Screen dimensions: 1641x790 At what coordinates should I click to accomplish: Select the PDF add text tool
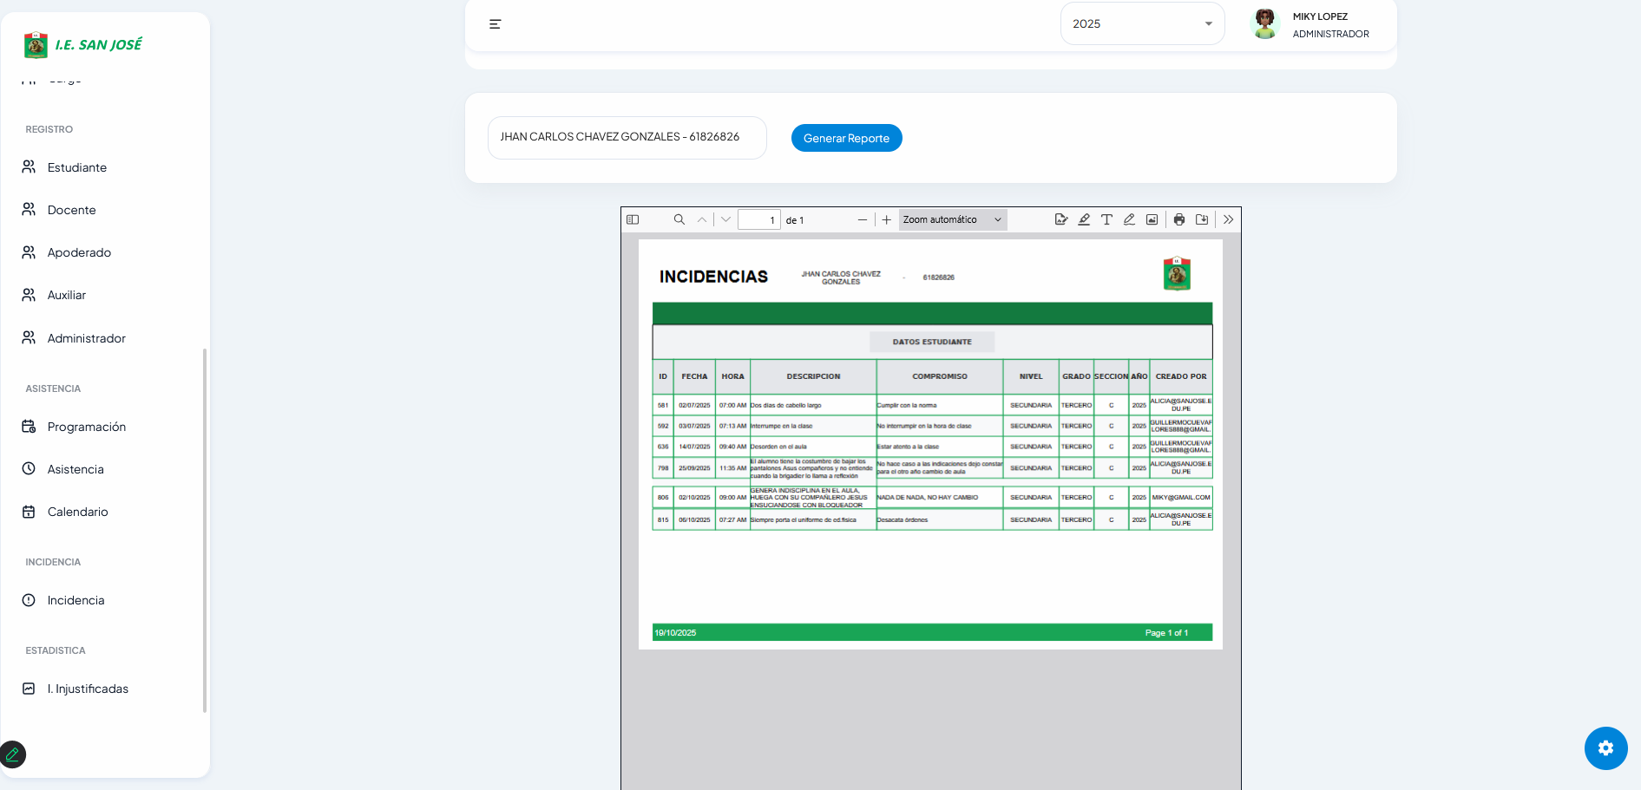tap(1106, 220)
